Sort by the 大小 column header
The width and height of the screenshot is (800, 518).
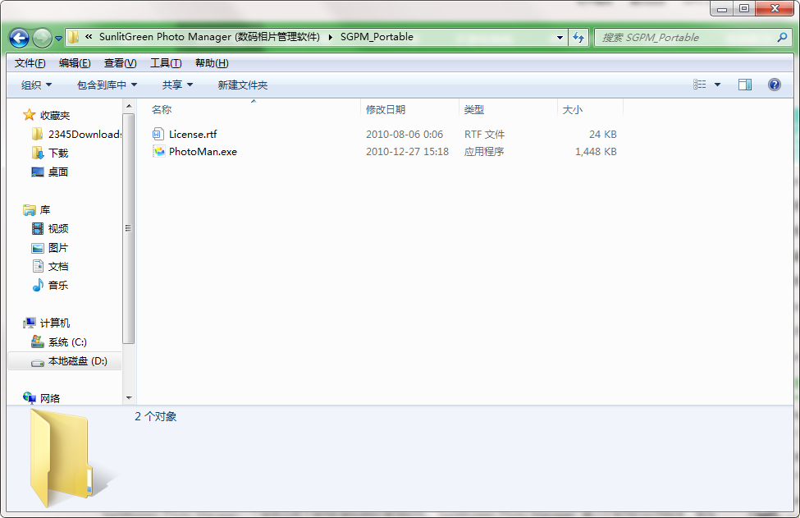click(x=572, y=110)
